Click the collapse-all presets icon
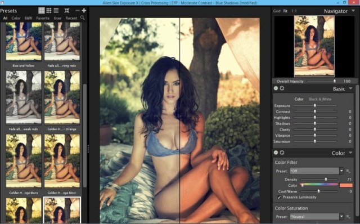This screenshot has width=360, height=224. (67, 11)
